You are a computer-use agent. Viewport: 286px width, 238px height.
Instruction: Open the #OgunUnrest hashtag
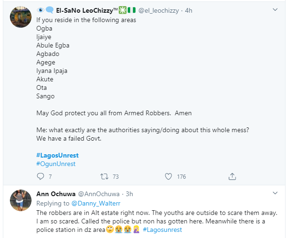click(56, 164)
